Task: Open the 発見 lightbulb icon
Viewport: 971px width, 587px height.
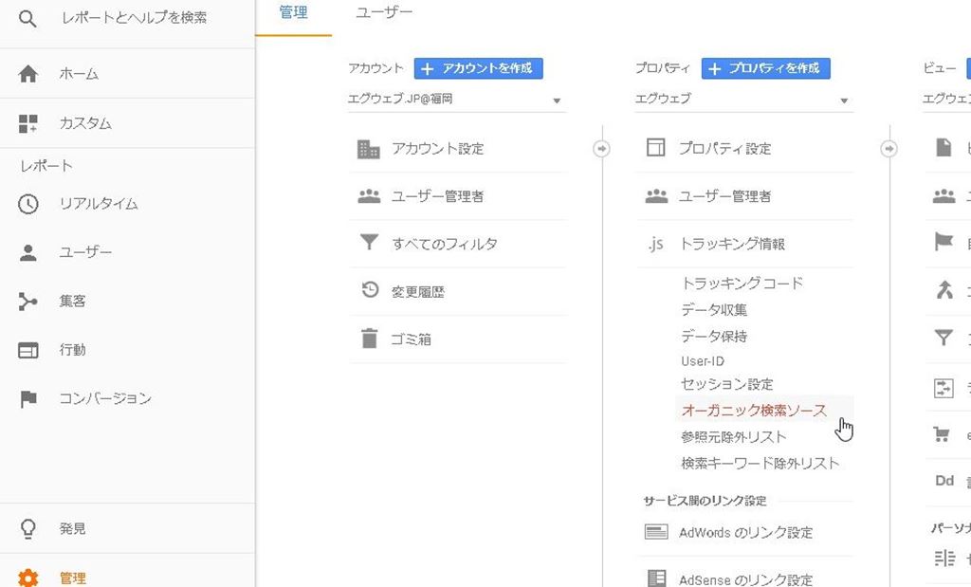Action: coord(28,529)
